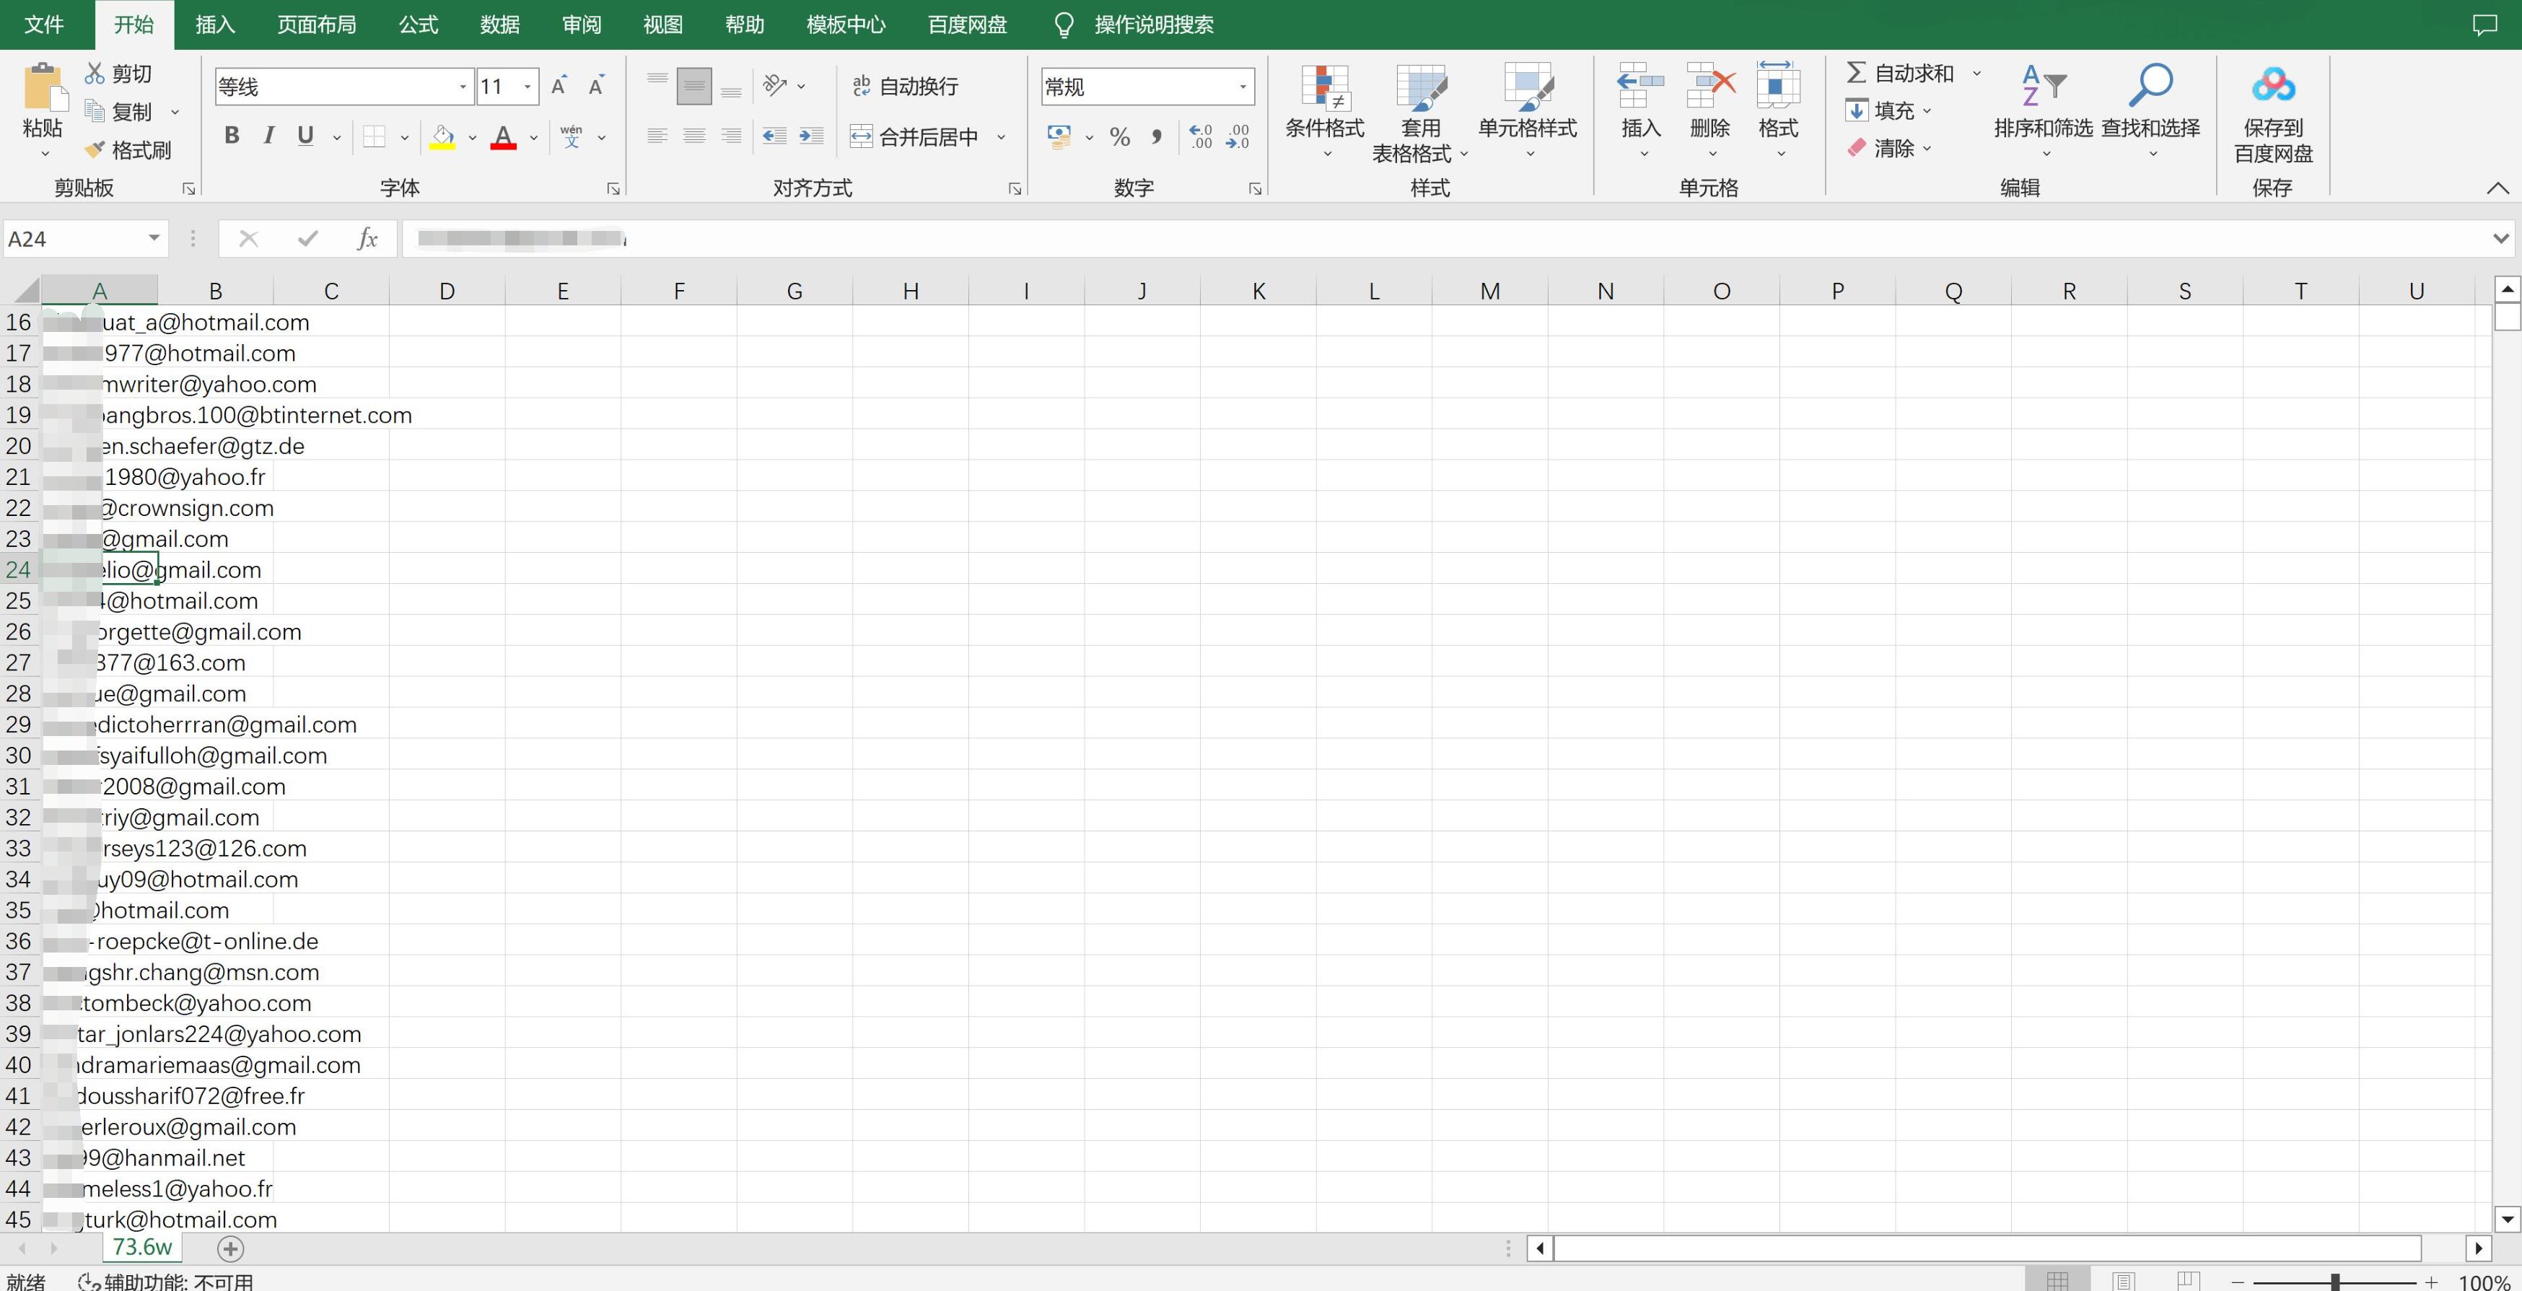2522x1291 pixels.
Task: Open Conditional Formatting (条件格式)
Action: coord(1325,113)
